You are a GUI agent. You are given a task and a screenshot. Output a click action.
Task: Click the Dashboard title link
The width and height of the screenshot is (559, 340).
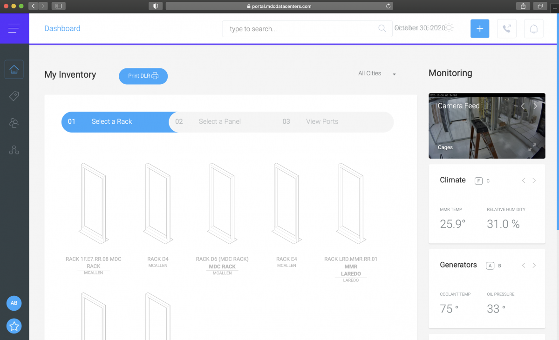click(x=62, y=28)
